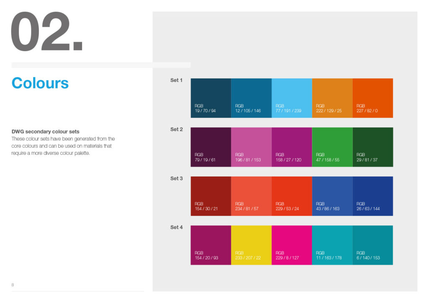This screenshot has height=303, width=429.
Task: Click the swatch labeled RGB 19 / 70 / 94
Action: pos(211,98)
